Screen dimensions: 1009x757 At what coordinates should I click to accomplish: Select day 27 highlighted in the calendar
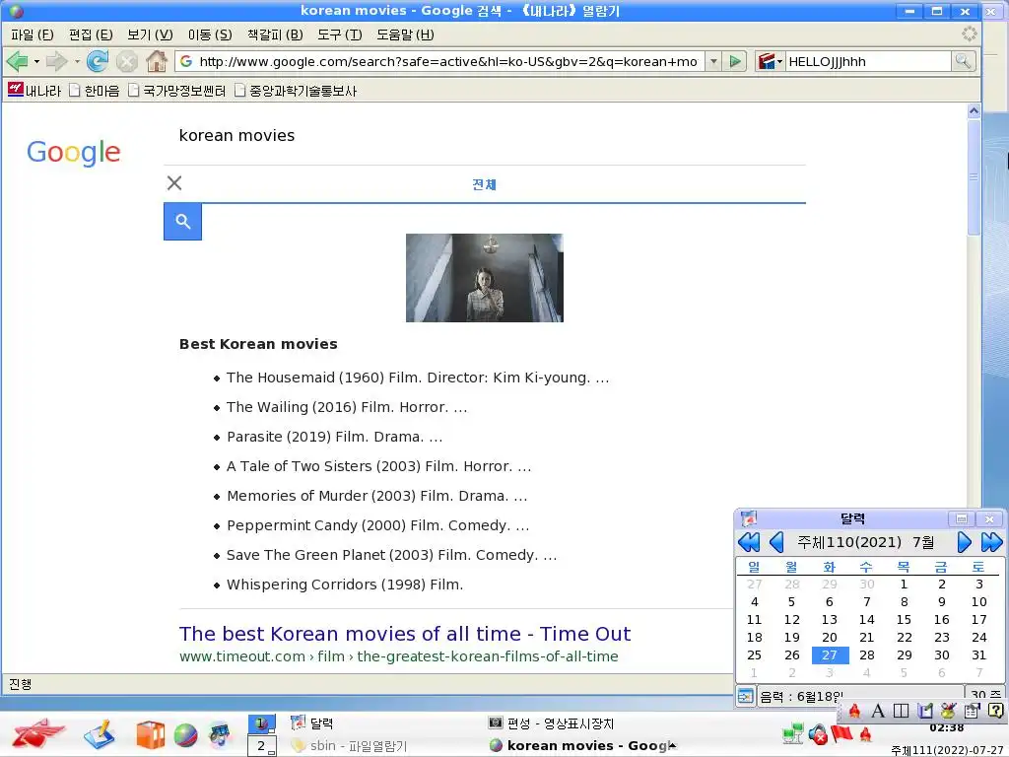pos(830,655)
